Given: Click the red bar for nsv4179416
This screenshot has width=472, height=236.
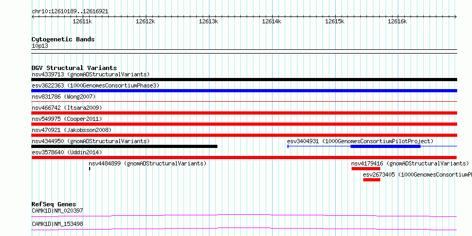Looking at the screenshot, I should coord(366,169).
